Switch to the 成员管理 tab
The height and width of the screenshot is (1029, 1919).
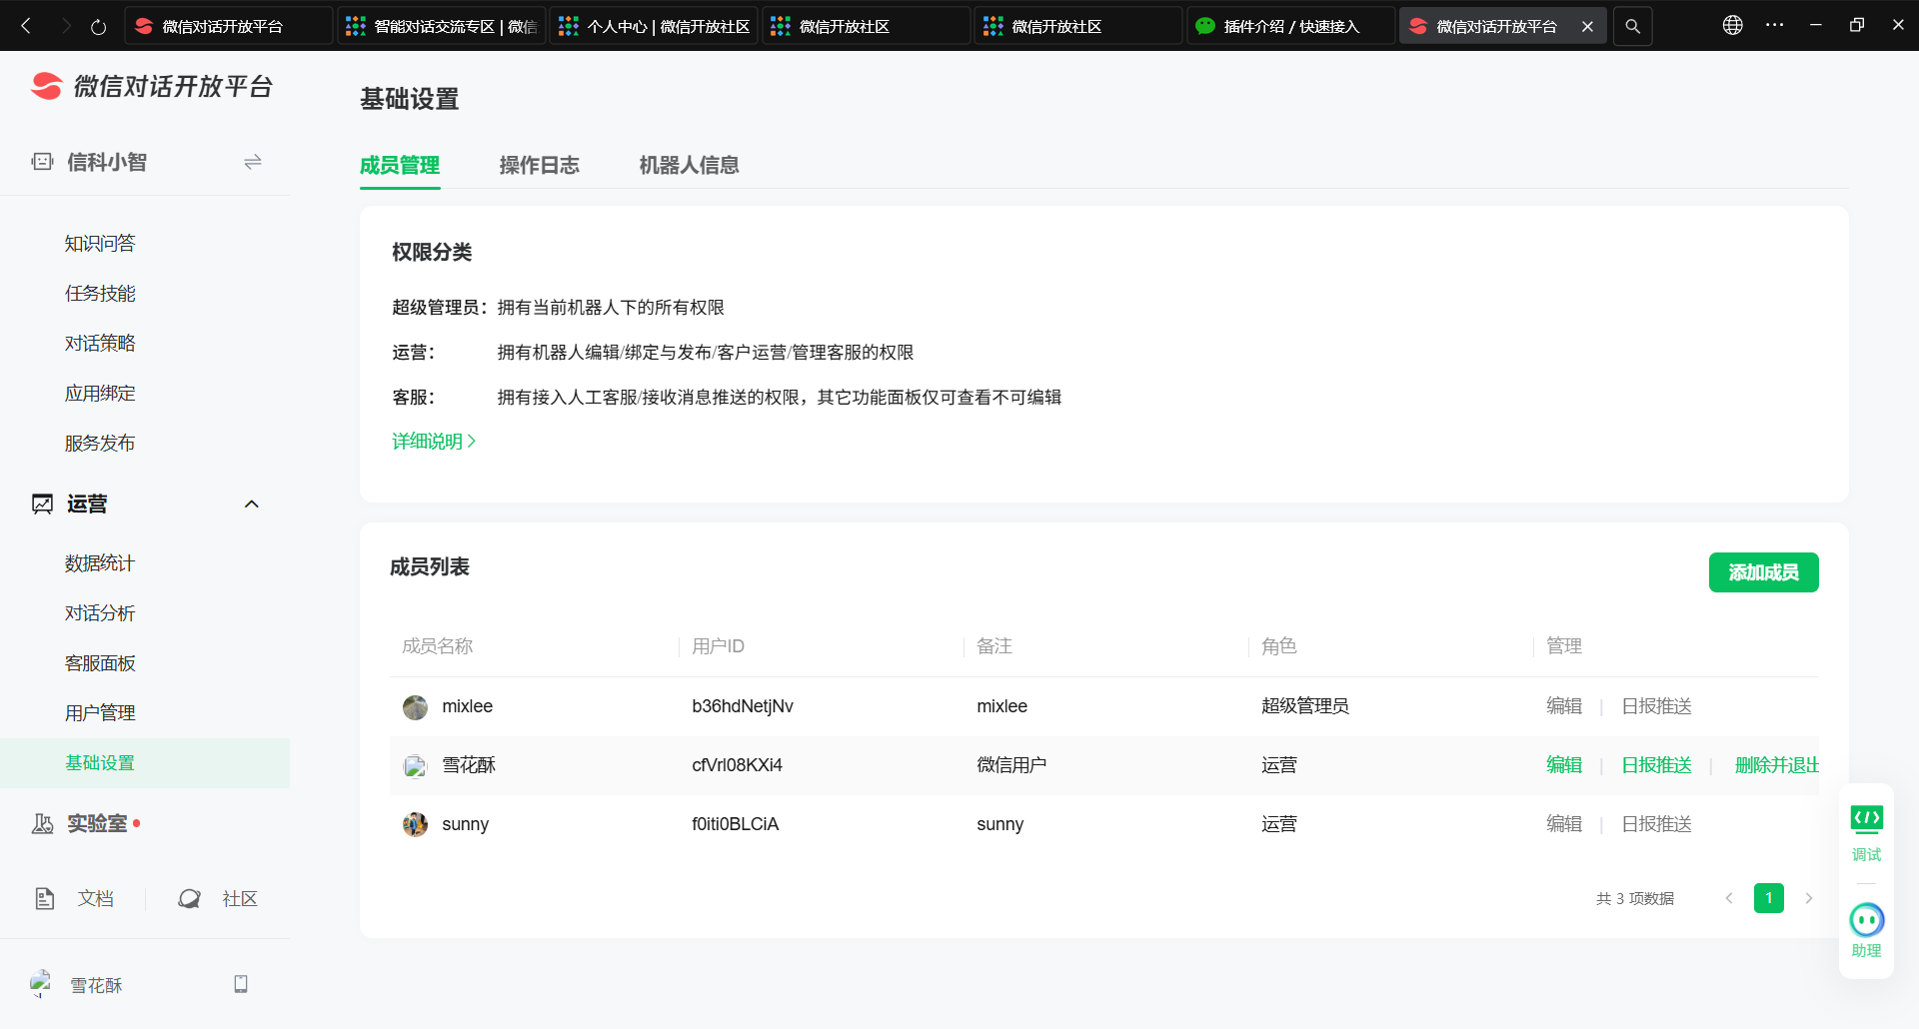(400, 165)
